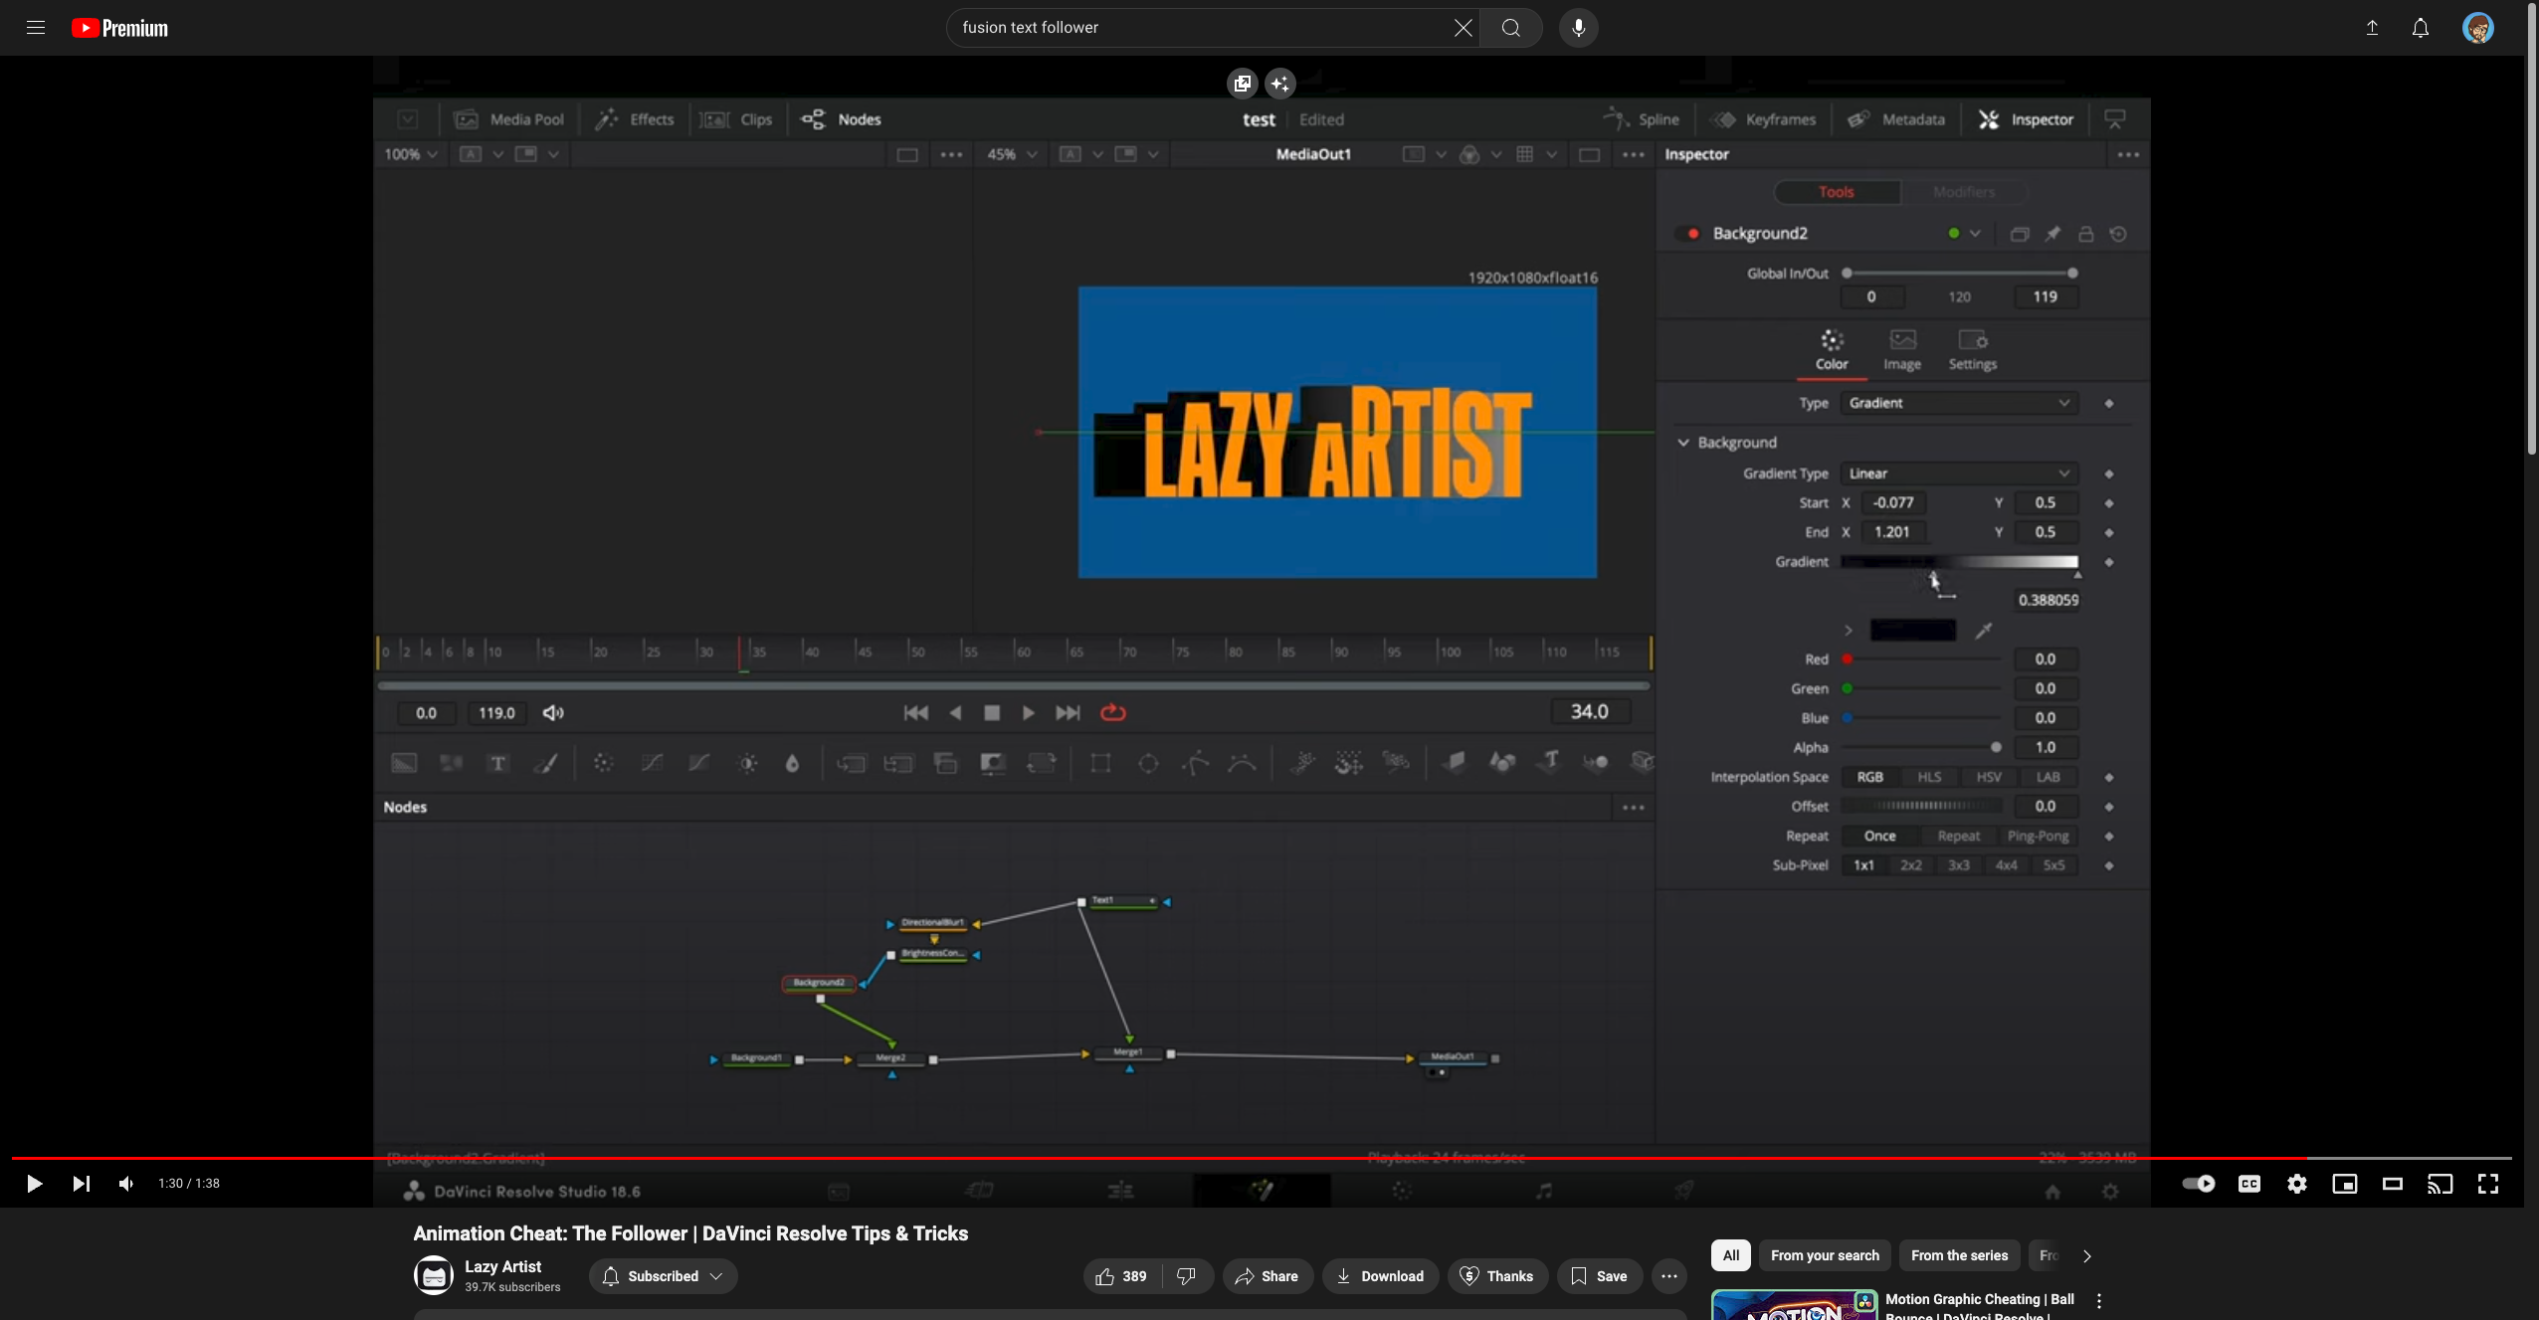2539x1320 pixels.
Task: Toggle the autoplay switch
Action: point(2199,1183)
